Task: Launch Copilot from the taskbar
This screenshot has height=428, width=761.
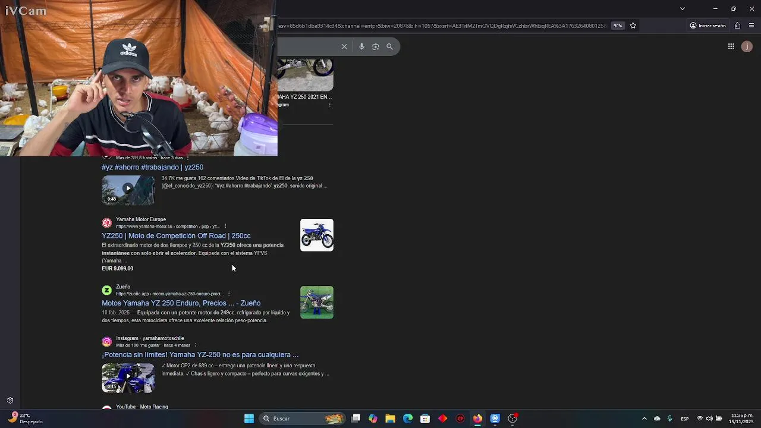Action: (x=373, y=418)
